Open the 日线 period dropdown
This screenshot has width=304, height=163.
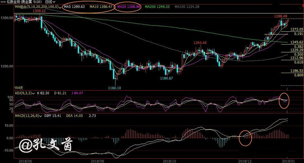coord(50,2)
